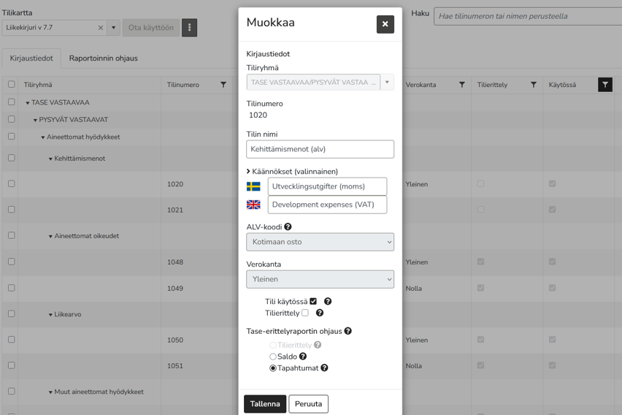Close the Muokkaa dialog with X
622x415 pixels.
385,24
